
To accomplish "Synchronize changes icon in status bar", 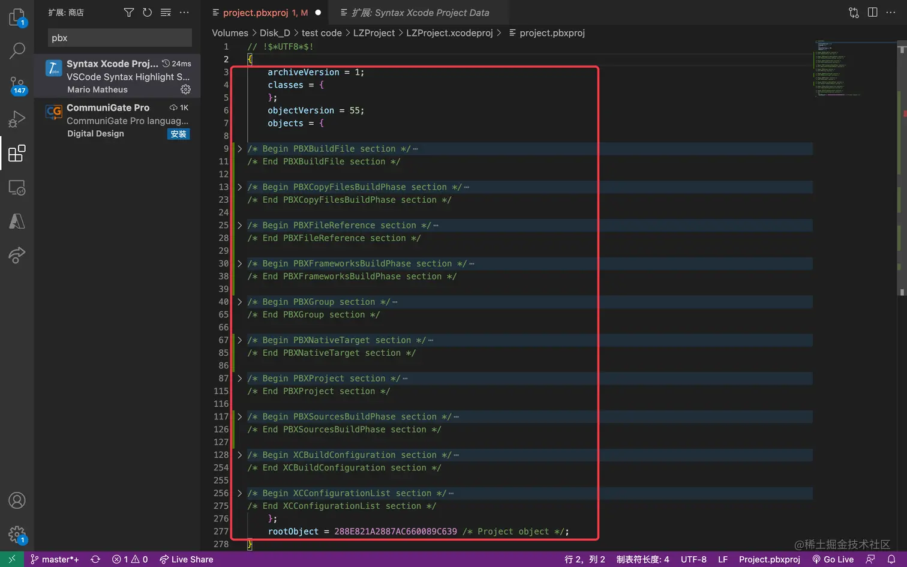I will [x=95, y=559].
